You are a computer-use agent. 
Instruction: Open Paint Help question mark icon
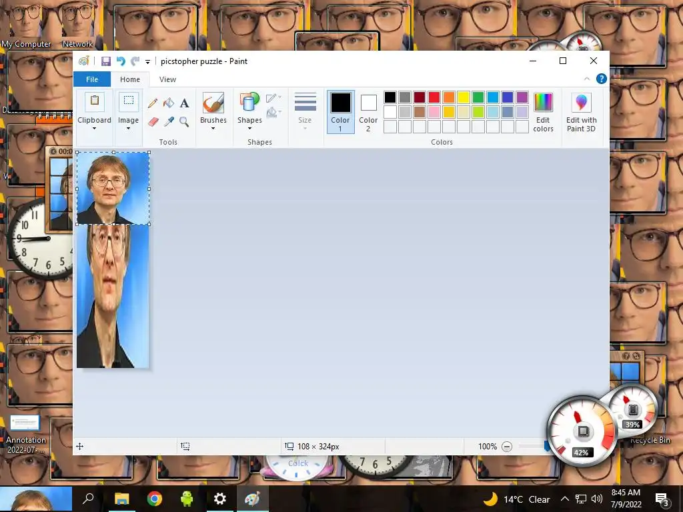coord(602,79)
